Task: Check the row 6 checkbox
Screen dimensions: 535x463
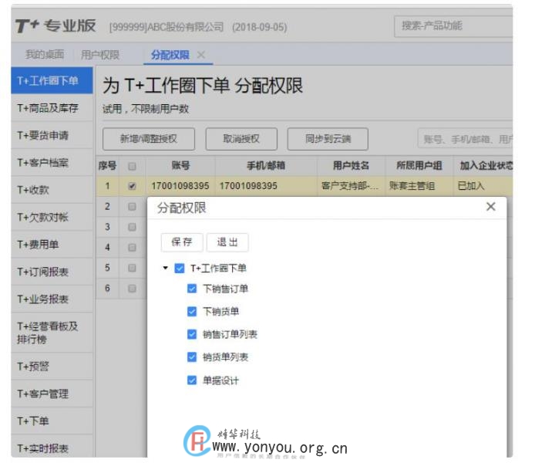Action: [132, 289]
